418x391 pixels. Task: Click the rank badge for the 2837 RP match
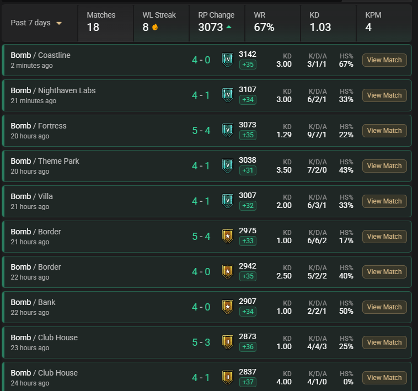coord(228,378)
